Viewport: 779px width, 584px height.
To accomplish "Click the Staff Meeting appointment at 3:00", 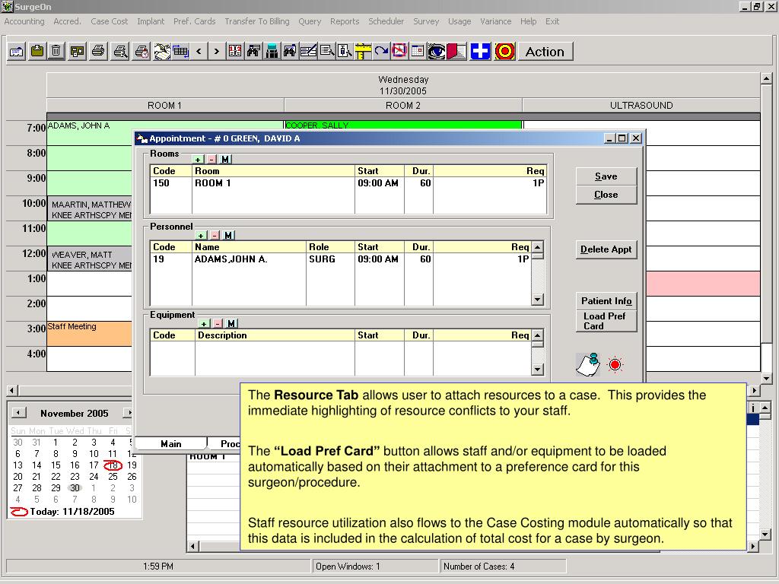I will click(x=90, y=333).
